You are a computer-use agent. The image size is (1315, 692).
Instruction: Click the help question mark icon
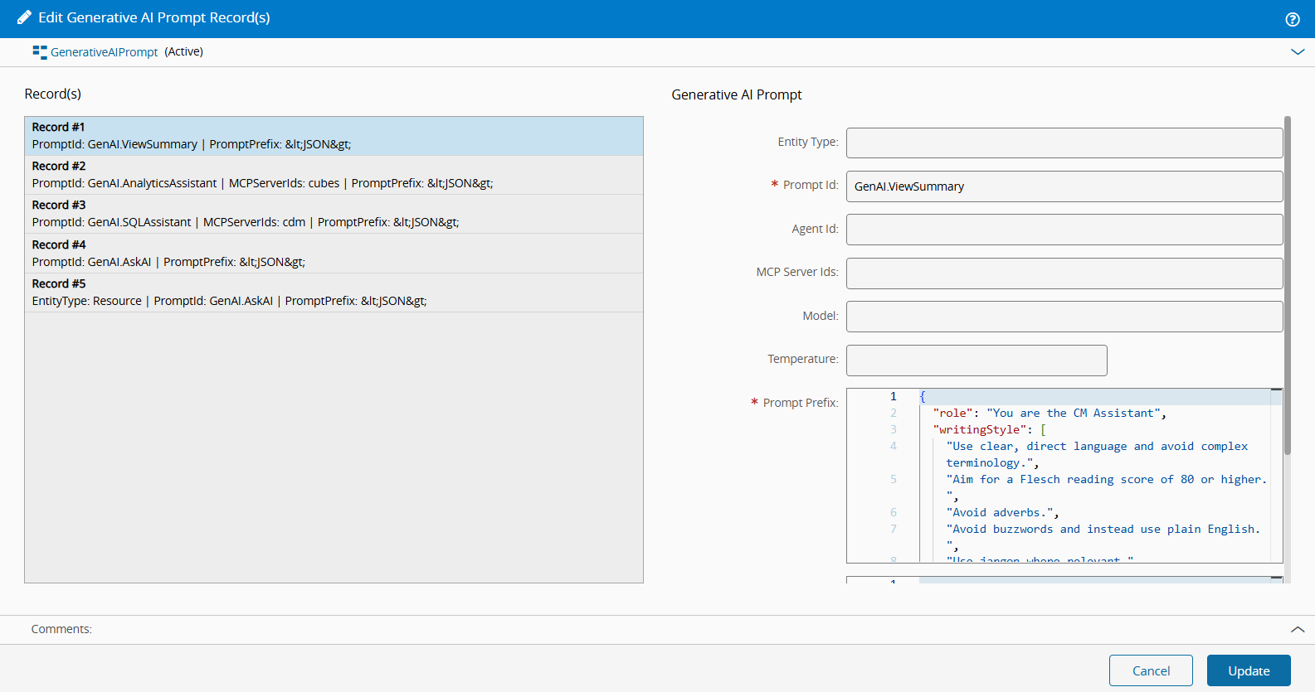[1292, 19]
